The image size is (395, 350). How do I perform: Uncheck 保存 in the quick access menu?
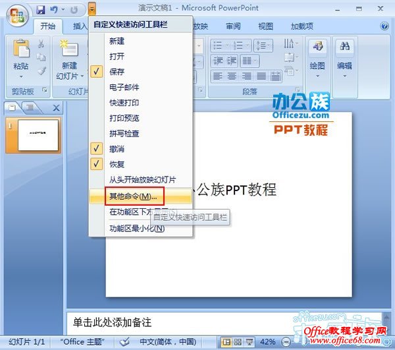pos(141,72)
